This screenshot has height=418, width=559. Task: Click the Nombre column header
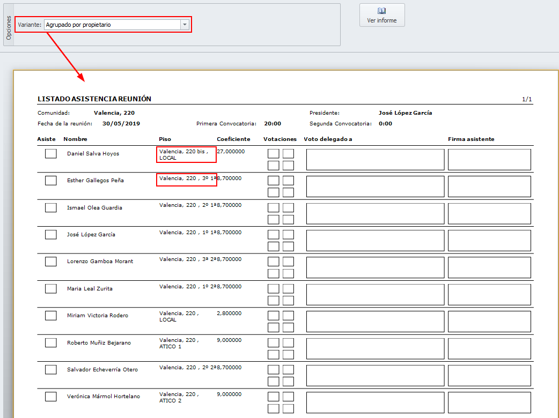pos(75,139)
